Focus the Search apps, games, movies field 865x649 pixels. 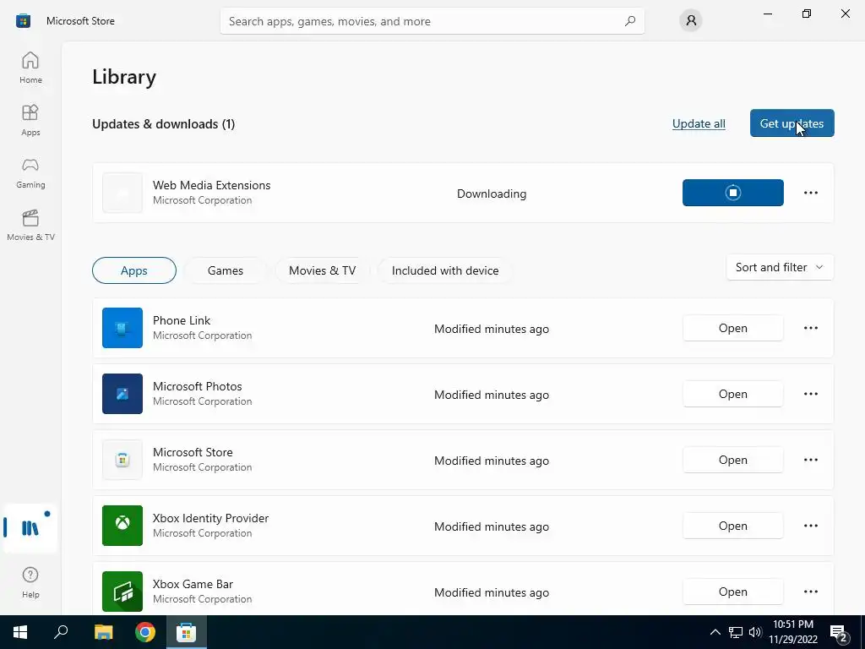click(432, 21)
